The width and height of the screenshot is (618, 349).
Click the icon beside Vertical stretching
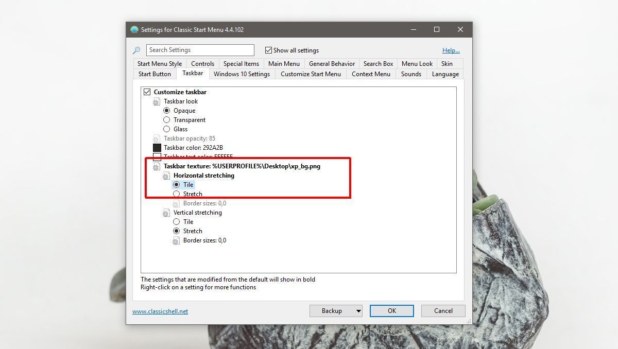tap(166, 212)
